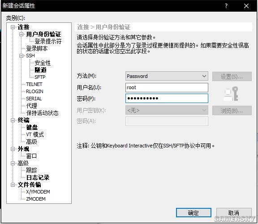Collapse the SSH tree node

click(x=21, y=56)
